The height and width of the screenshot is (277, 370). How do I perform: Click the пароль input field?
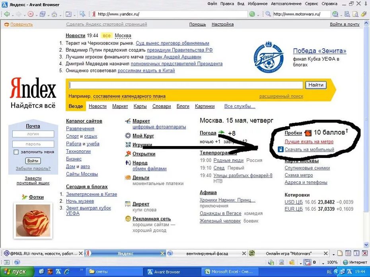33,144
